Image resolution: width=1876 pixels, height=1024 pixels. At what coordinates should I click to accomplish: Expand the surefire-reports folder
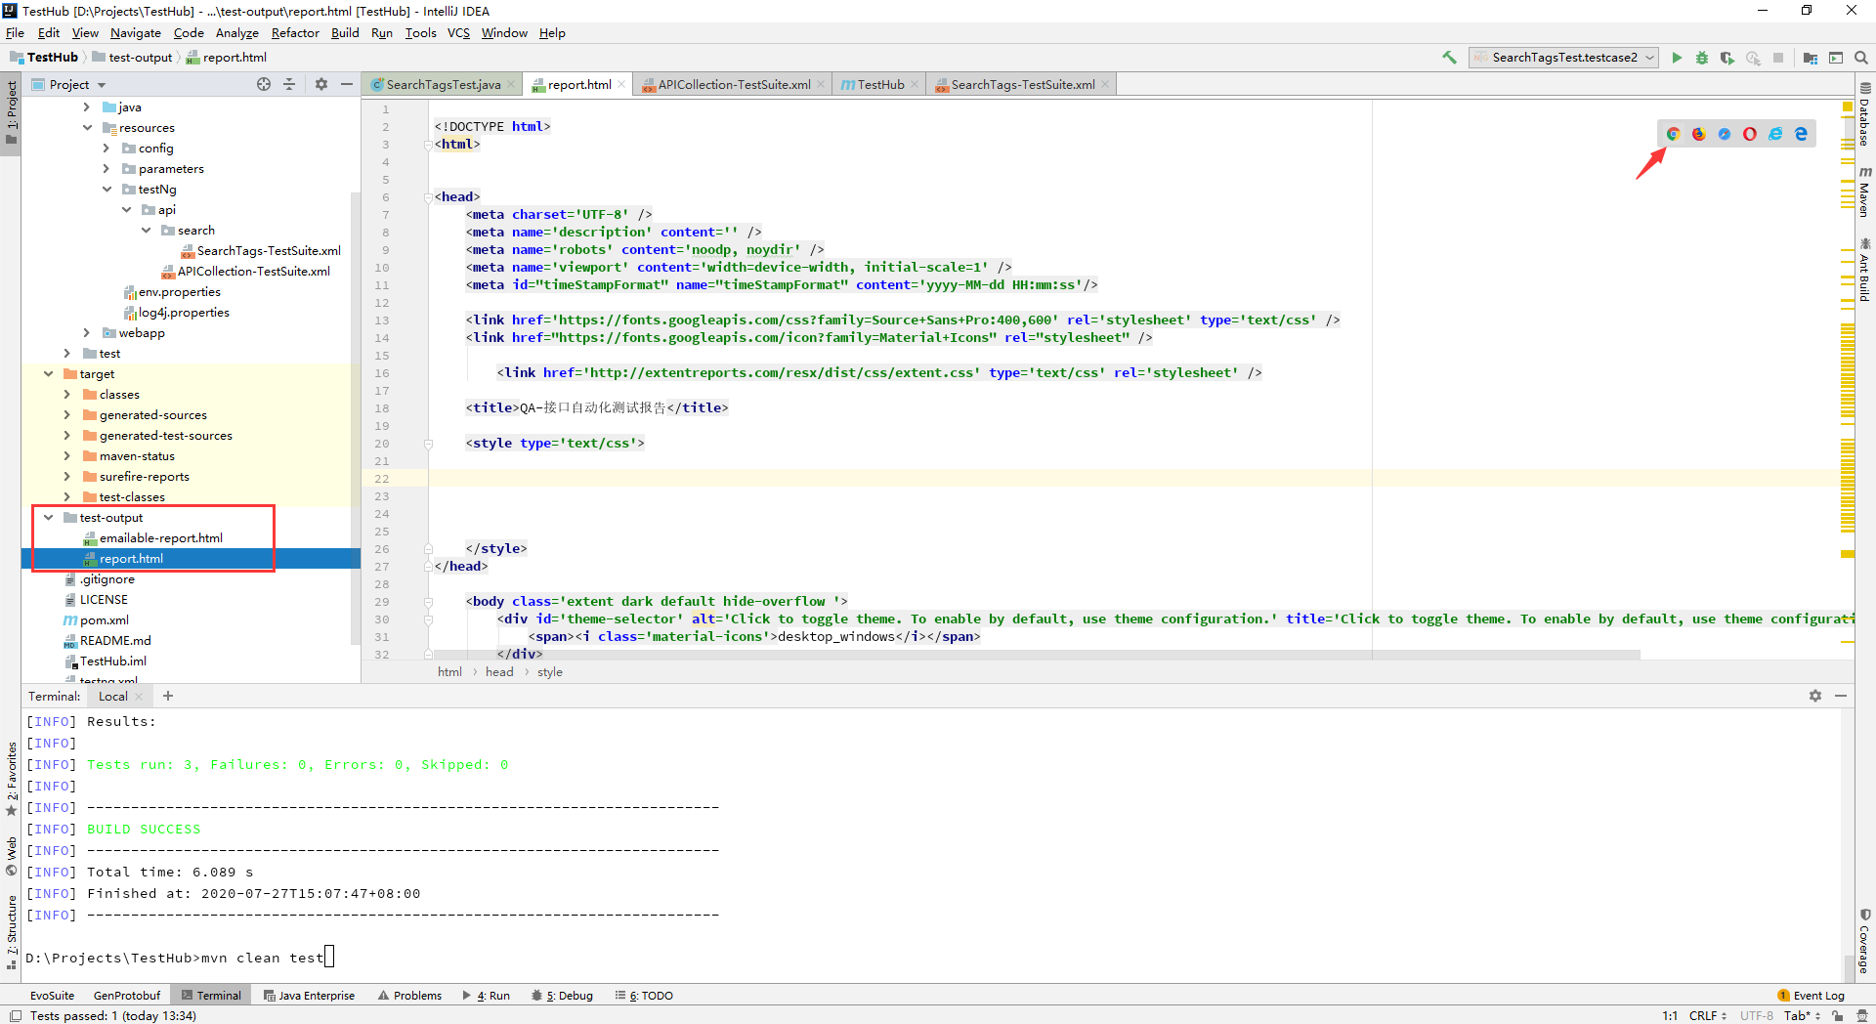pos(67,477)
